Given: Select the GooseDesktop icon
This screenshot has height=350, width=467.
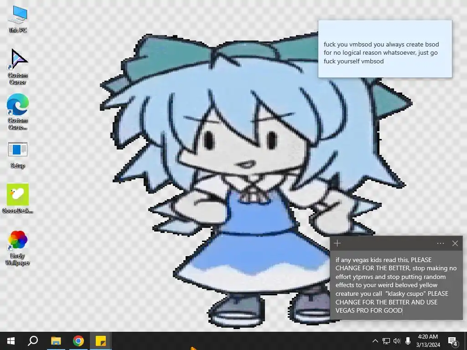Looking at the screenshot, I should click(18, 198).
